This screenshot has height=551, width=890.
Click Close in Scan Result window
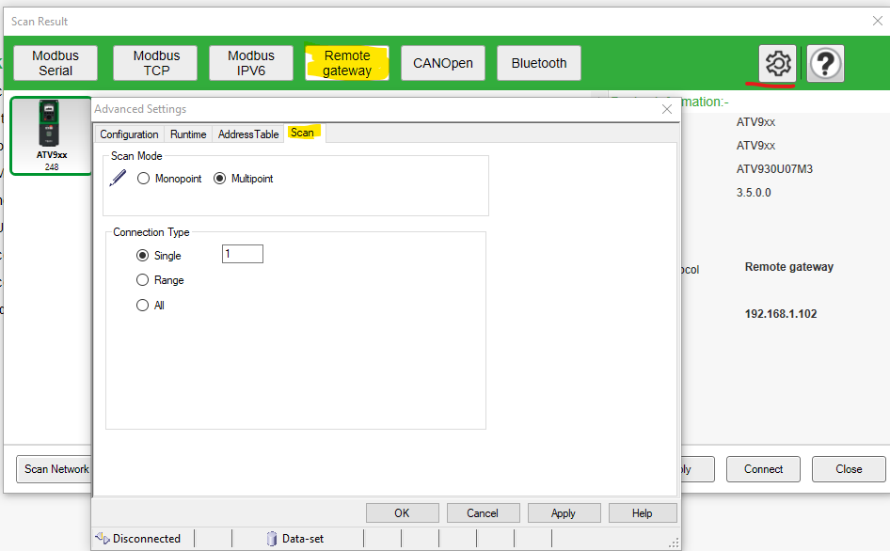pos(849,469)
